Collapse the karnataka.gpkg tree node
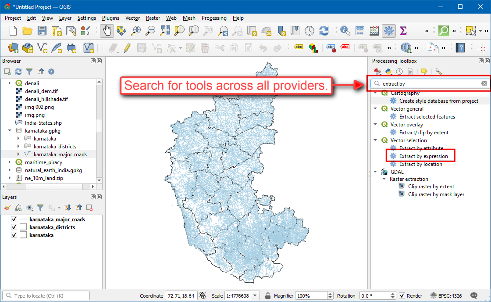This screenshot has height=302, width=491. (9, 130)
